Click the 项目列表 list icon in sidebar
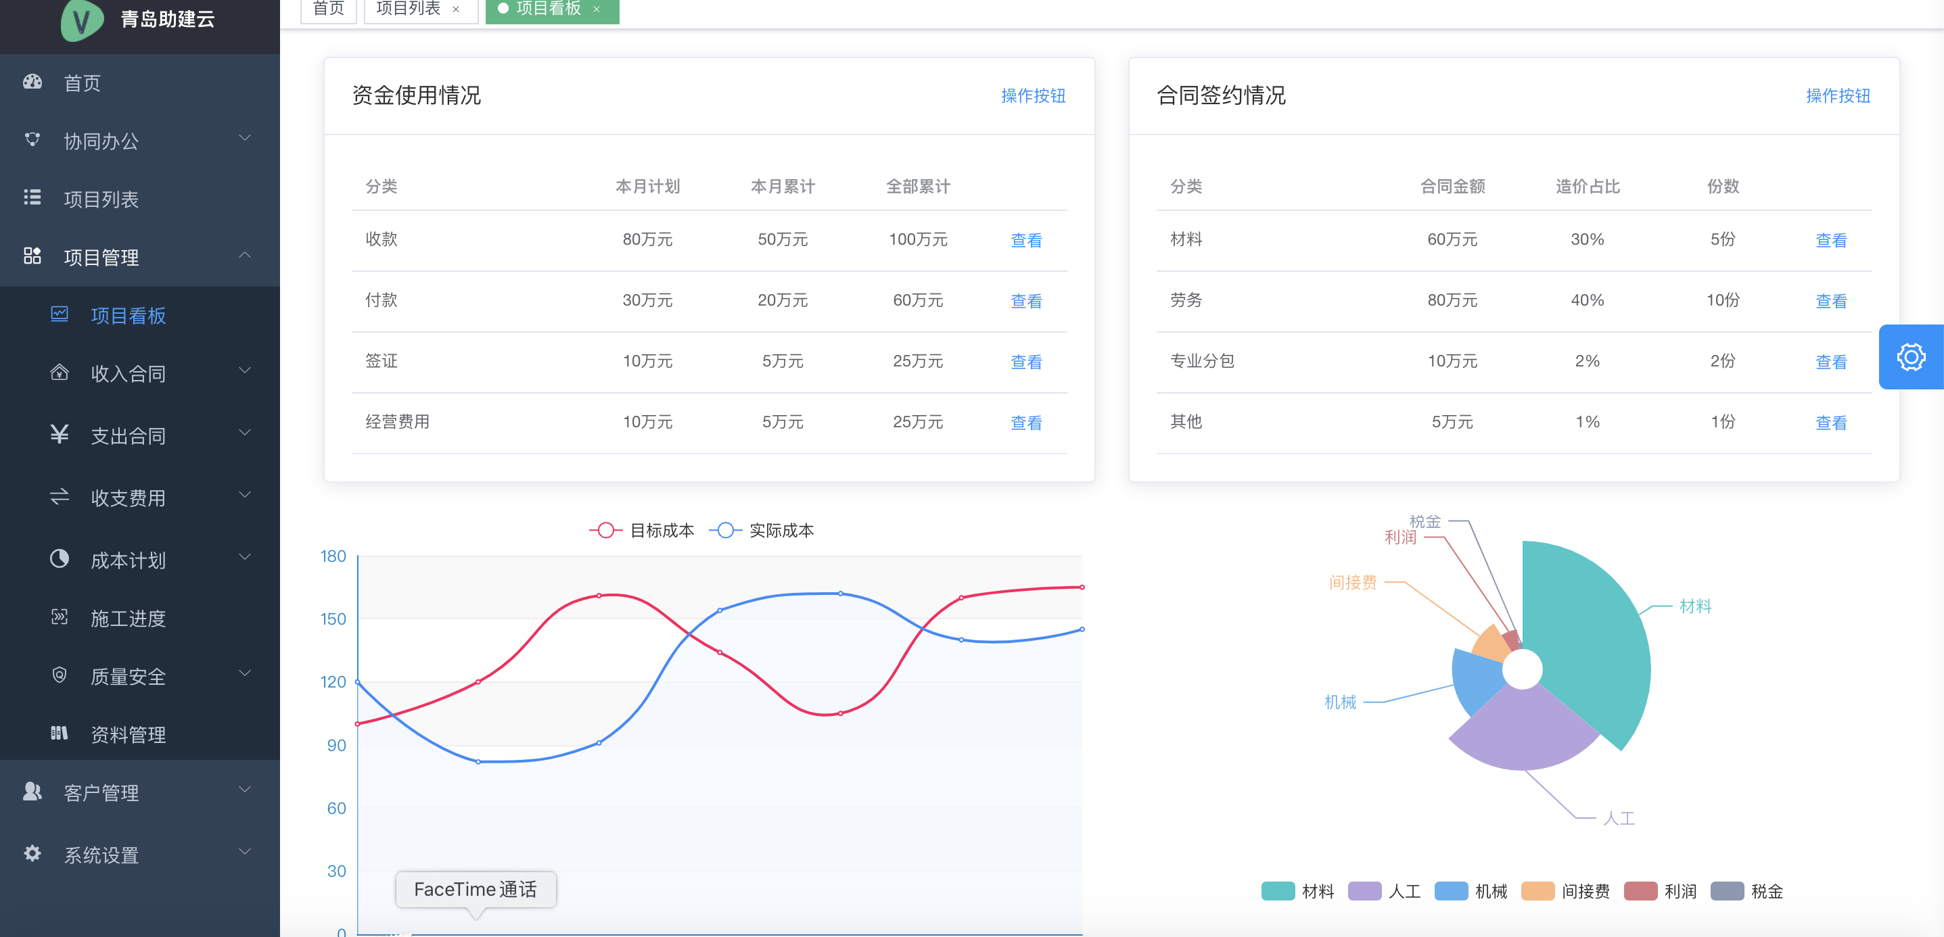 click(32, 197)
